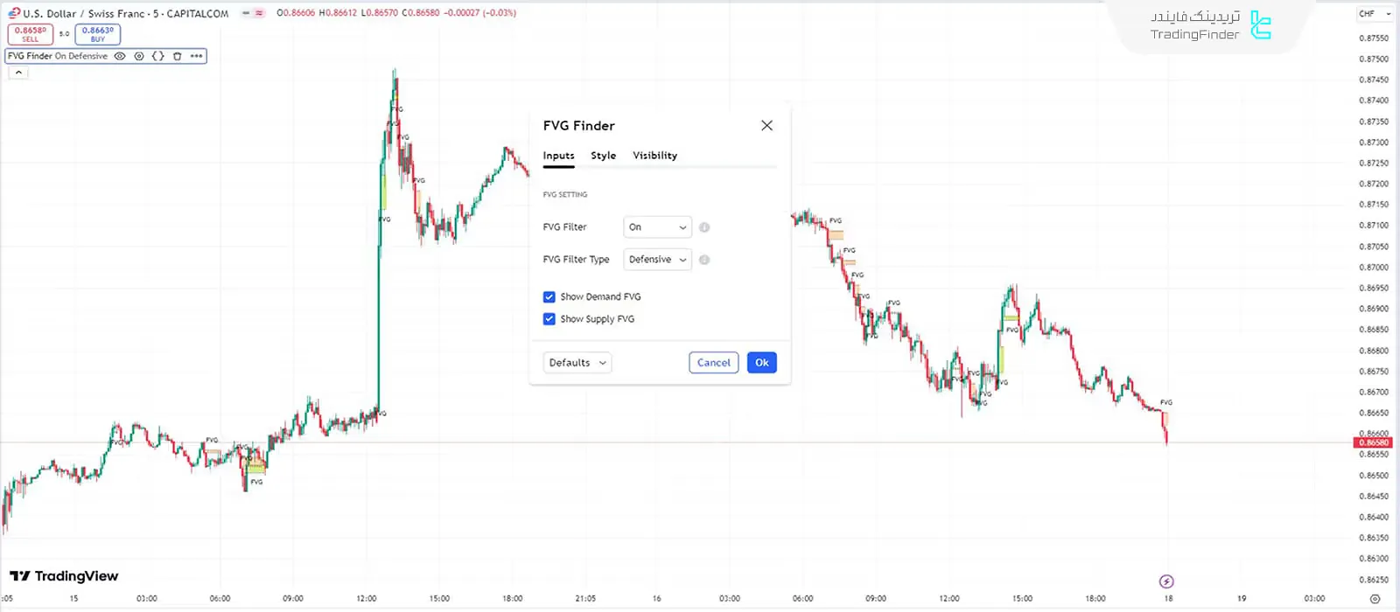1400x612 pixels.
Task: Close the FVG Finder dialog
Action: pyautogui.click(x=766, y=126)
